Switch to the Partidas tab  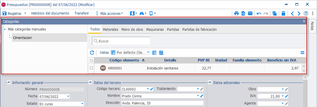click(x=173, y=30)
